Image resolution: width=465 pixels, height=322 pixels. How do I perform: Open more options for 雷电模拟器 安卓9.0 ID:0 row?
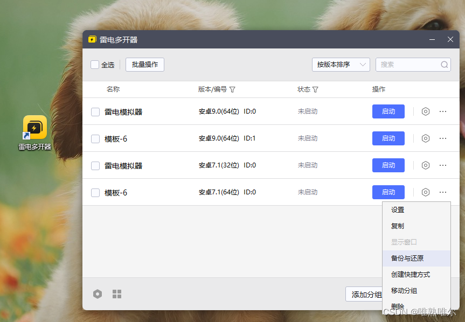pos(443,111)
